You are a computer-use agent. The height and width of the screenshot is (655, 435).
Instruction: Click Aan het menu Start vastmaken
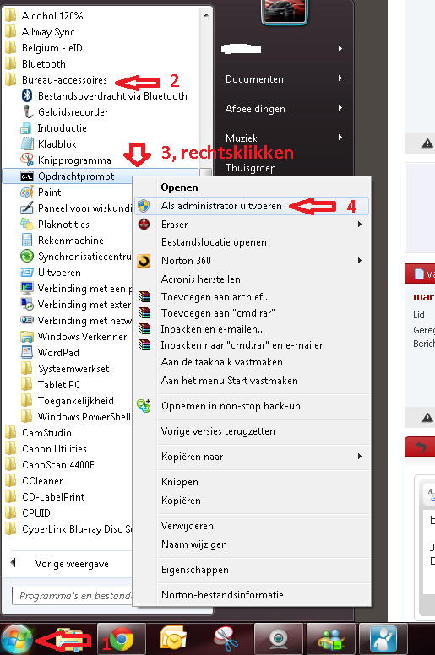coord(230,381)
